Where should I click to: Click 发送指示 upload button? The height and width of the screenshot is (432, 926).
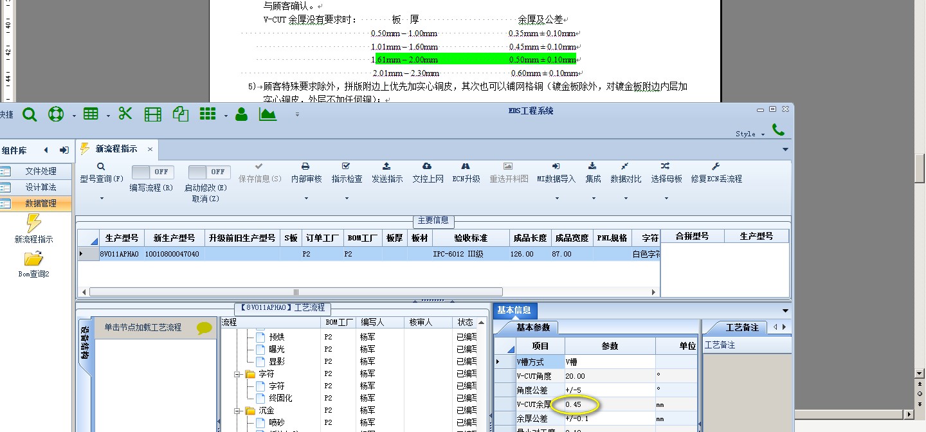[x=387, y=173]
